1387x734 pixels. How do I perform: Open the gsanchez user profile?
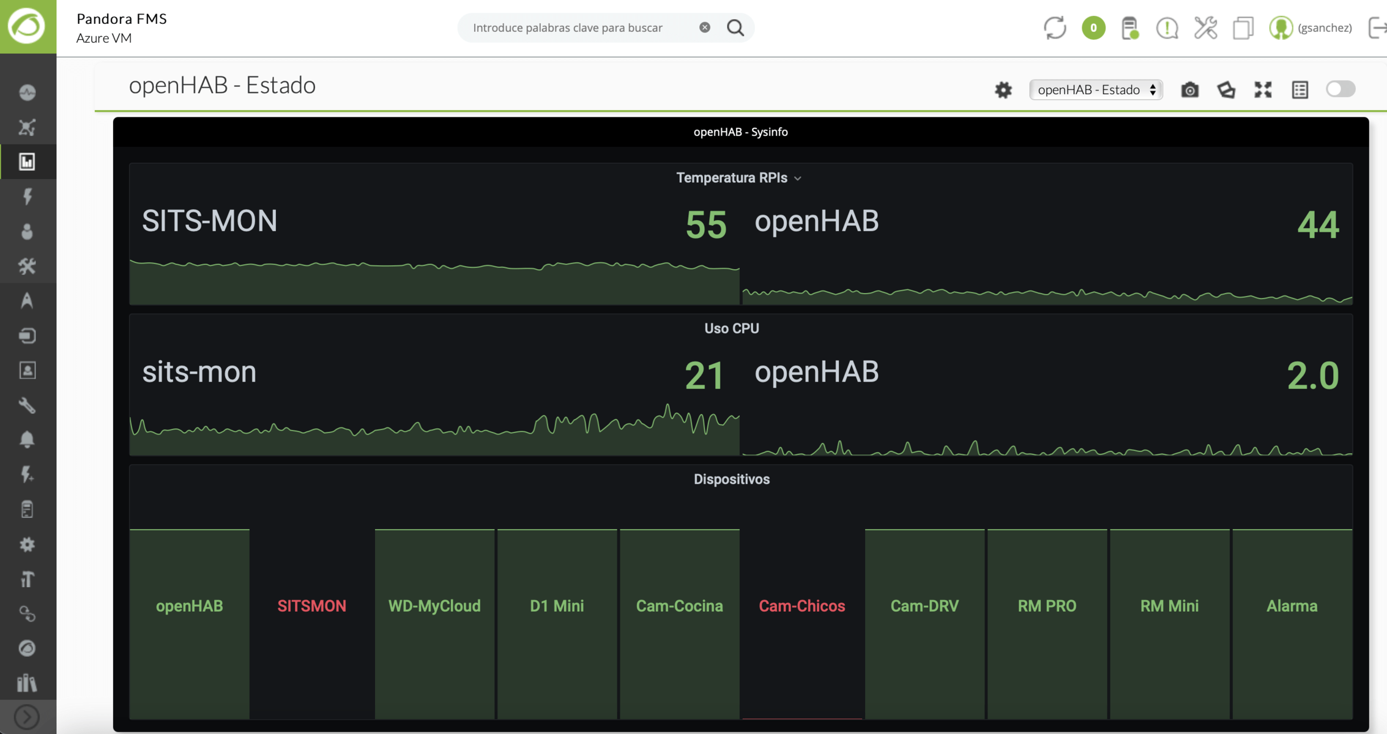tap(1311, 28)
